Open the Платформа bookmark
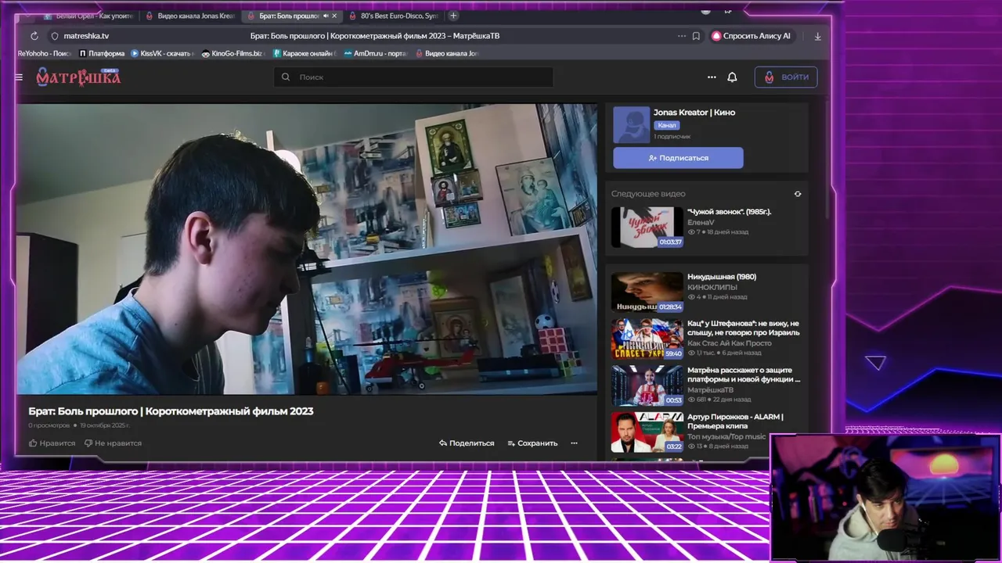The height and width of the screenshot is (563, 1002). pos(102,53)
